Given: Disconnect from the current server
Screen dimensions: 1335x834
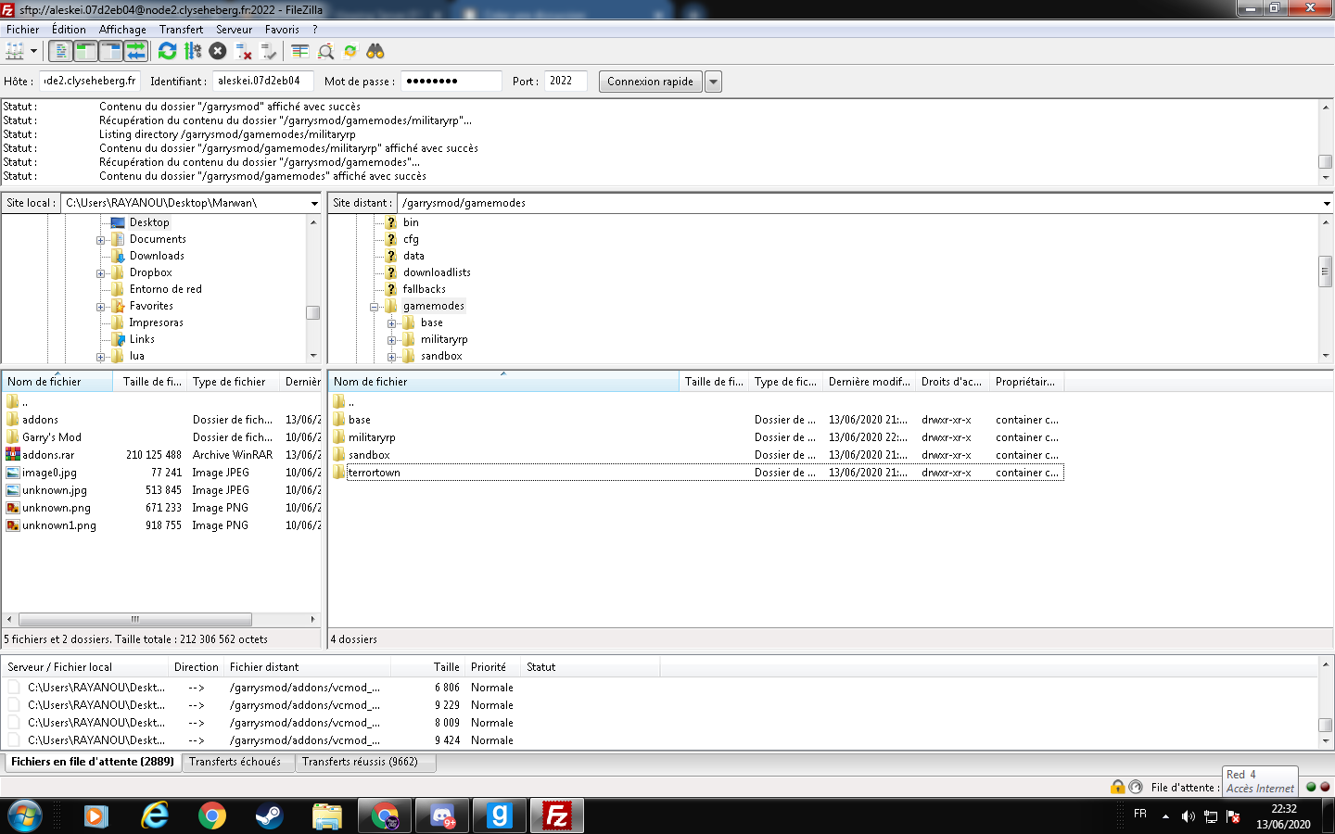Looking at the screenshot, I should [x=243, y=51].
